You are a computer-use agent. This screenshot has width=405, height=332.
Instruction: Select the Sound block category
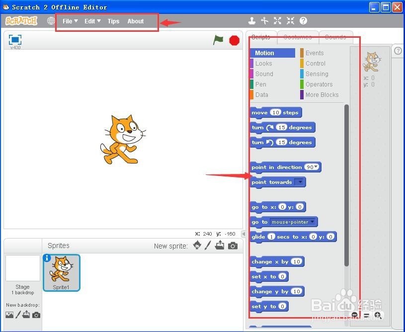272,74
